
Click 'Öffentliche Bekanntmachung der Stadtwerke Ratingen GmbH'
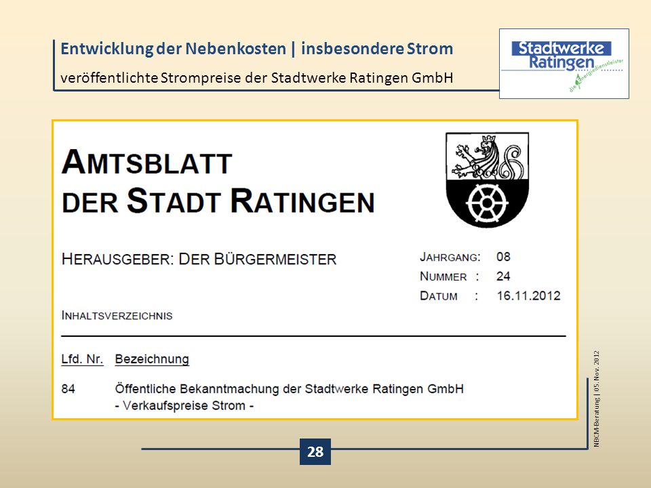click(290, 389)
